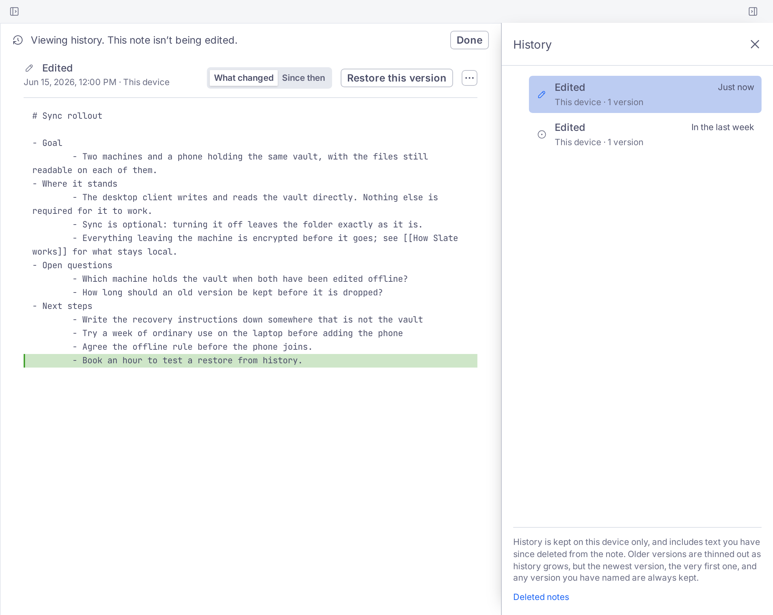Select the Edited In the last week entry
This screenshot has width=773, height=615.
[x=645, y=134]
